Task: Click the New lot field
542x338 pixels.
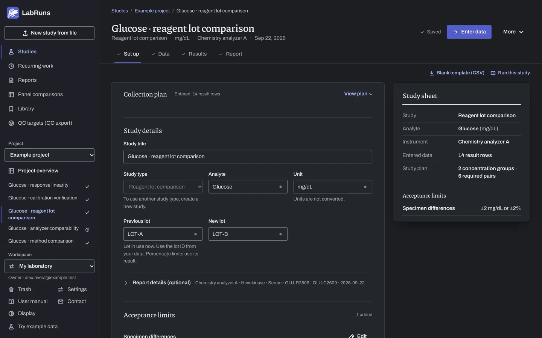Action: click(x=248, y=234)
